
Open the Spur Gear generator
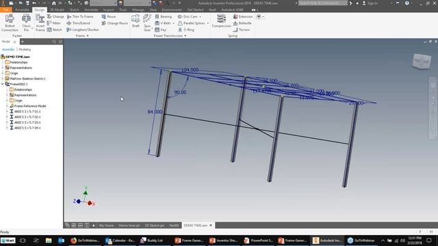[x=147, y=23]
